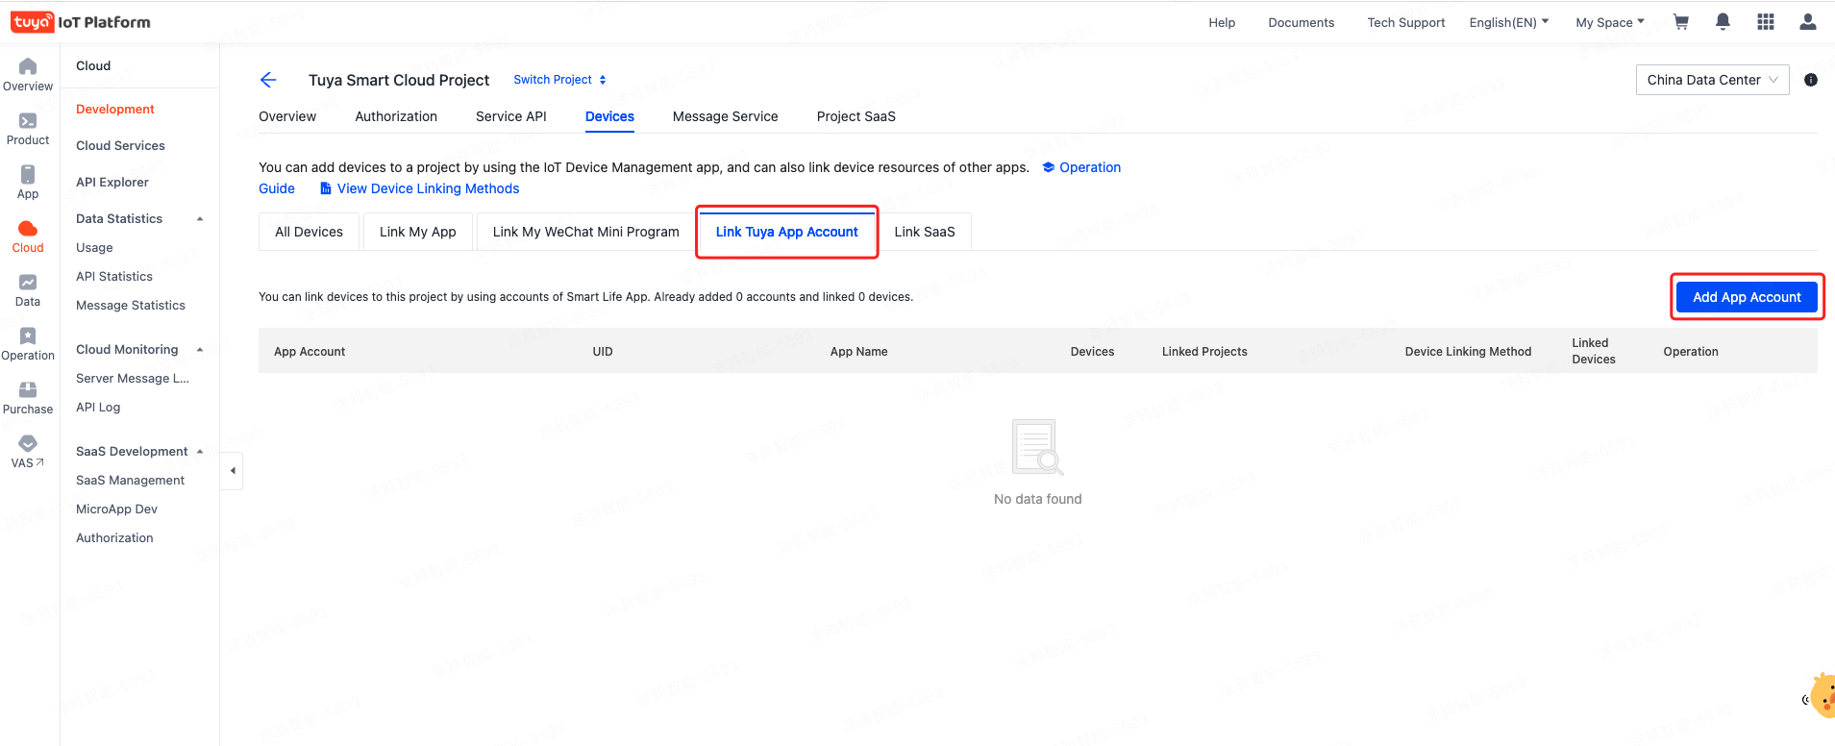
Task: Open App section in sidebar
Action: pyautogui.click(x=28, y=183)
